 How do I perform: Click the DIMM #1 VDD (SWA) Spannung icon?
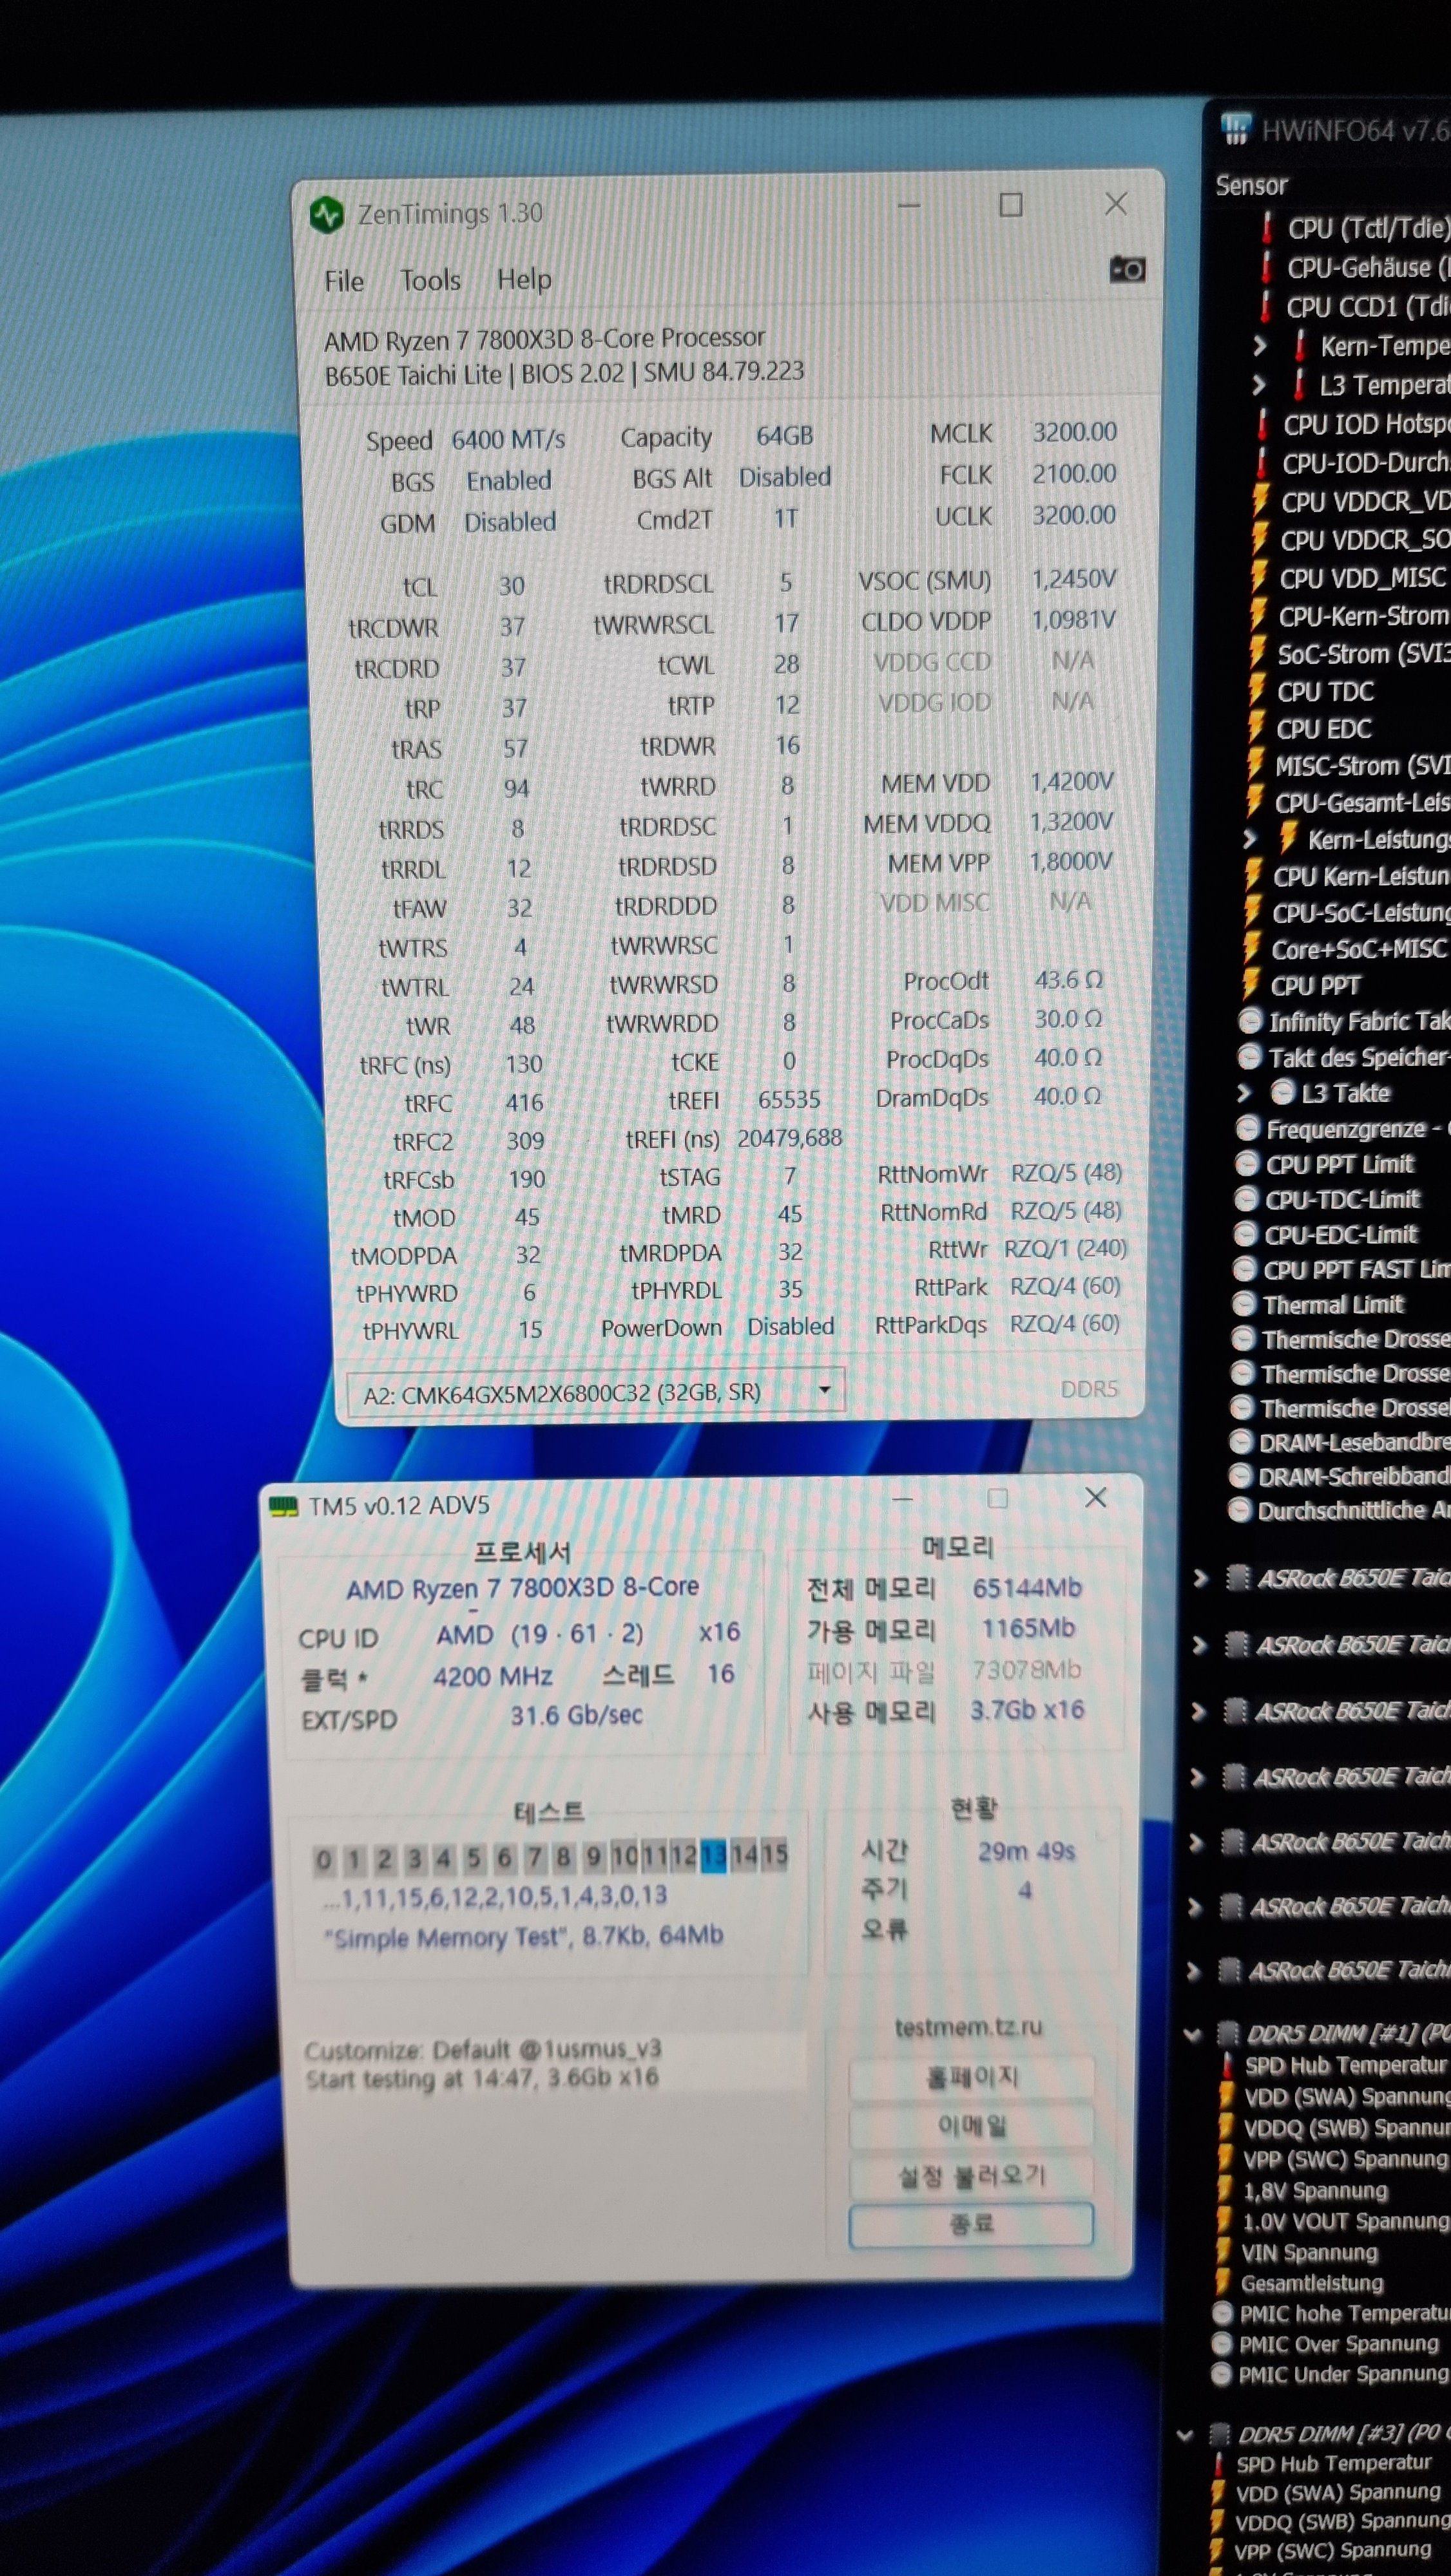1226,2096
